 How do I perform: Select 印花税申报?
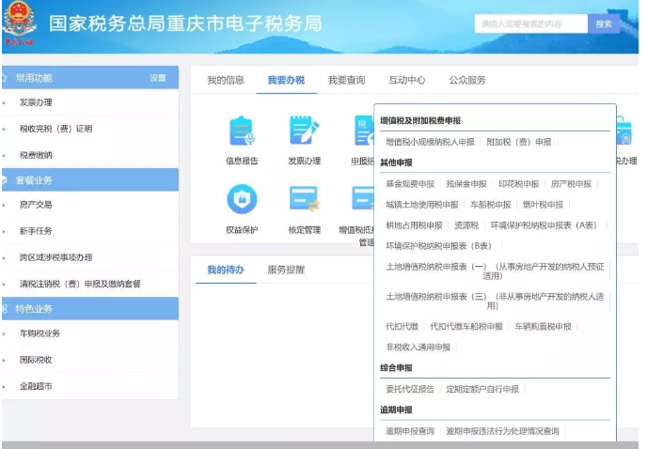[518, 184]
